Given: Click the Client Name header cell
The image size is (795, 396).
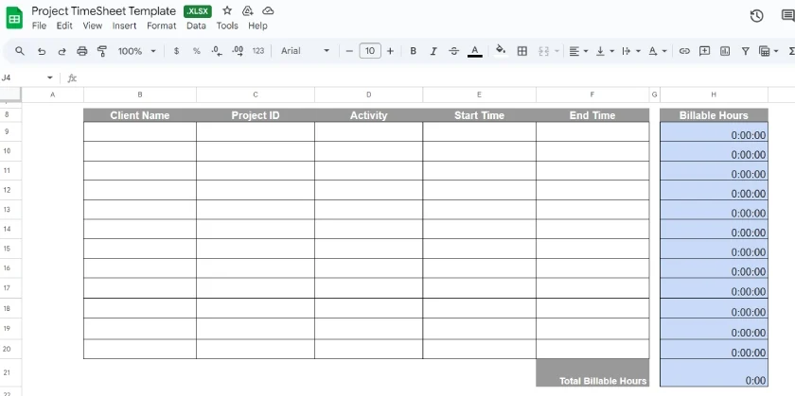Looking at the screenshot, I should [x=140, y=115].
